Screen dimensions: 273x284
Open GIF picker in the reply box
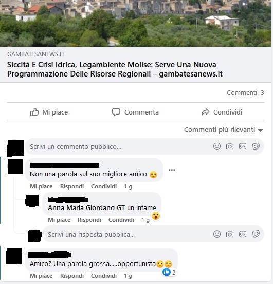(243, 234)
